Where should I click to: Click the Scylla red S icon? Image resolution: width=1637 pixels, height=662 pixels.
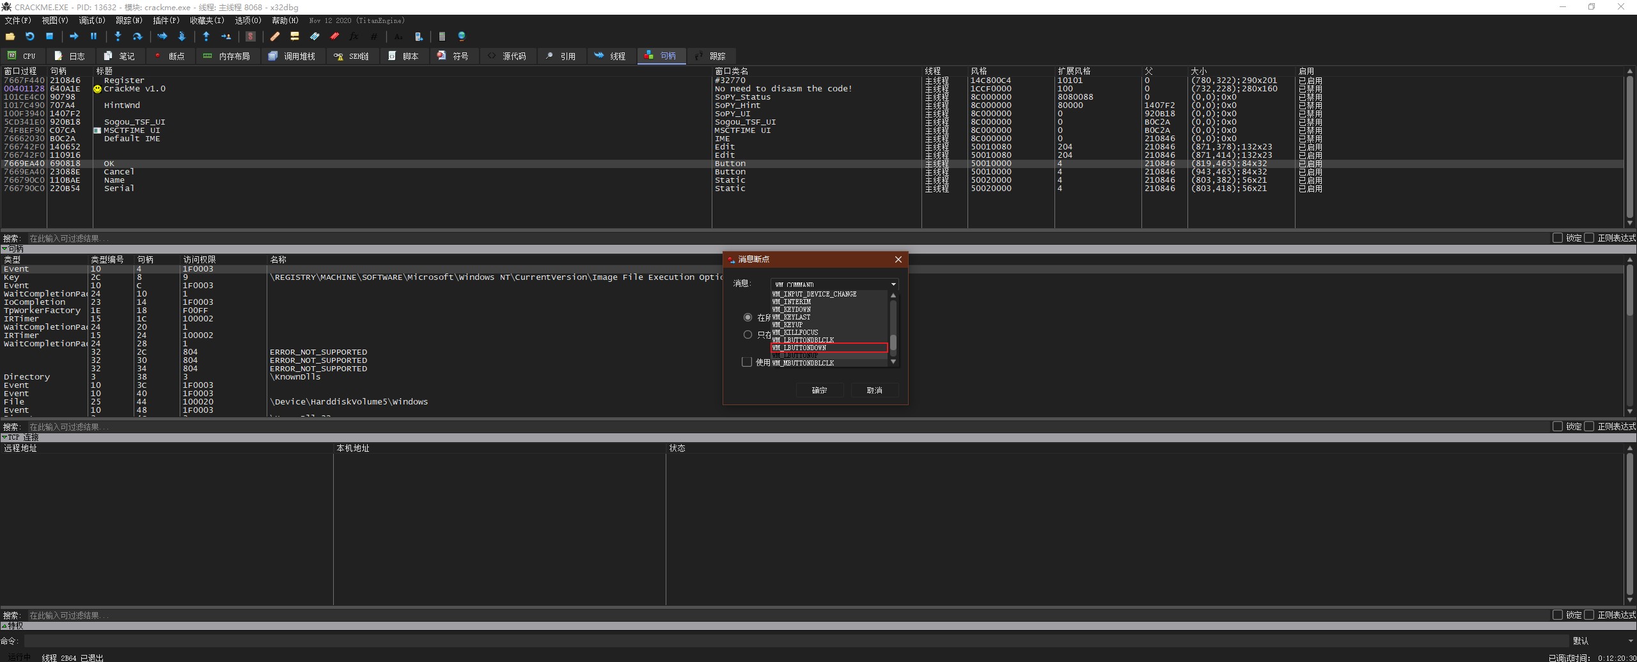[251, 36]
